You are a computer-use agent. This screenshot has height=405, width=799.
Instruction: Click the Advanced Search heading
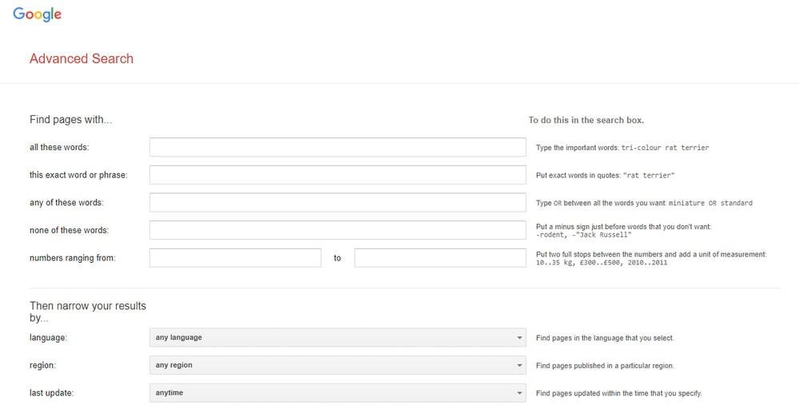[81, 58]
